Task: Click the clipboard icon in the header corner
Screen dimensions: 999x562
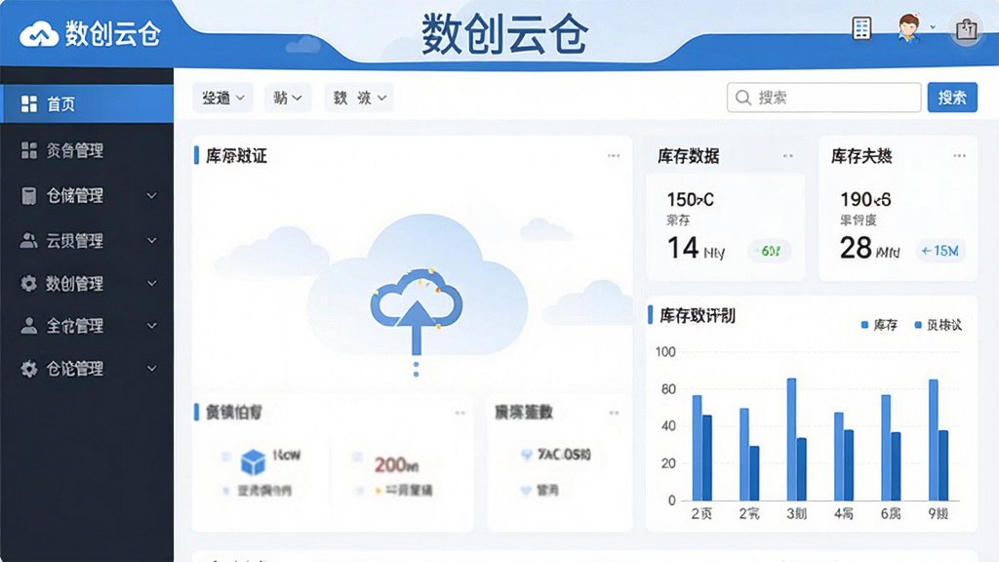Action: pos(967,28)
